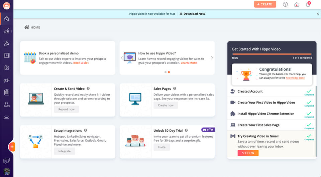Viewport: 321px width, 177px height.
Task: Click the completed checkmark for Created Account
Action: coord(309,91)
